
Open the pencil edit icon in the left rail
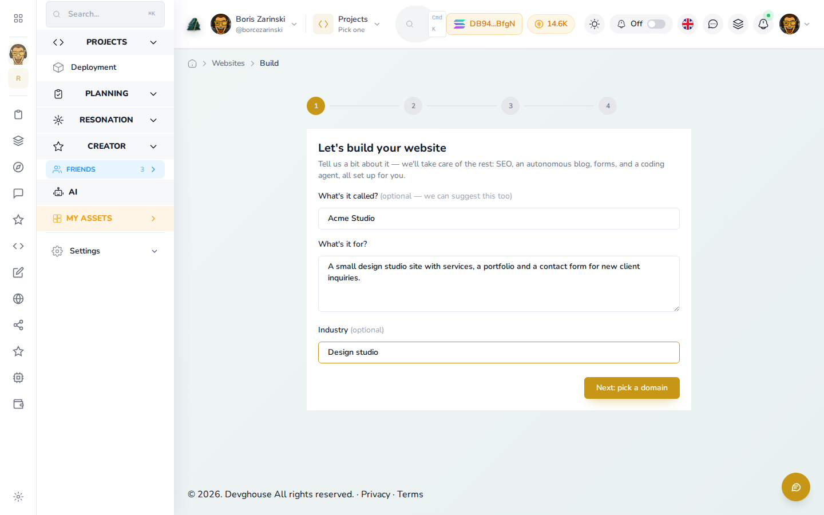(18, 272)
